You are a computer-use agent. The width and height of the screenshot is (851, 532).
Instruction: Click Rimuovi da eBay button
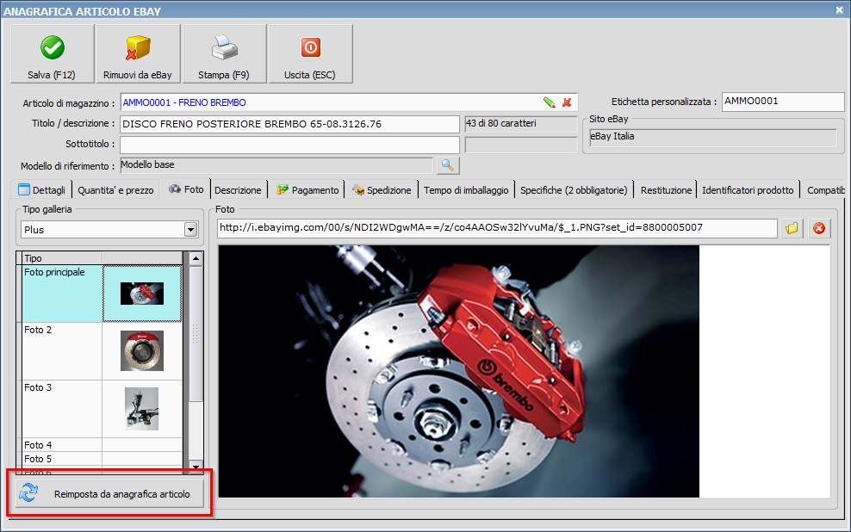click(x=138, y=53)
